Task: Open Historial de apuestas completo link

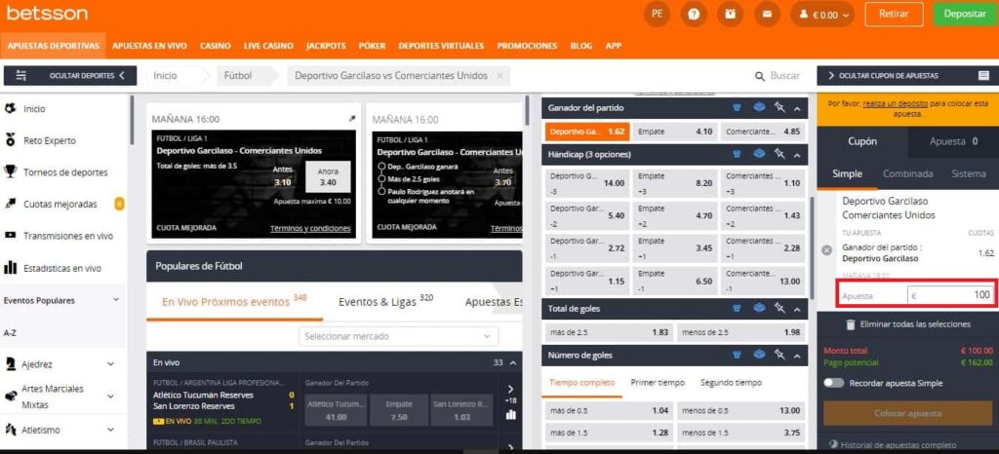Action: (x=899, y=445)
